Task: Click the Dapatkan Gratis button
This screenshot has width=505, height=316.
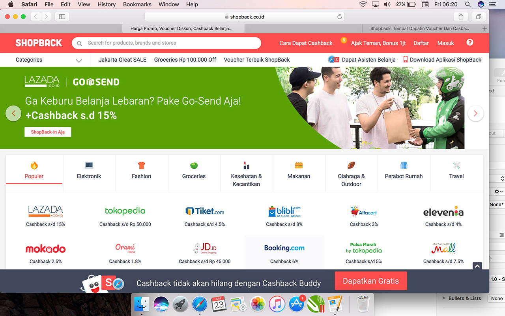Action: [x=371, y=281]
